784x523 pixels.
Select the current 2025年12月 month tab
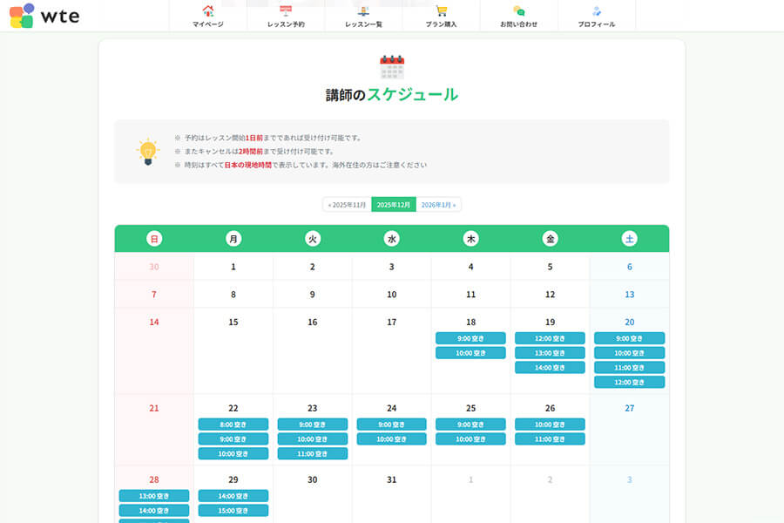coord(393,205)
